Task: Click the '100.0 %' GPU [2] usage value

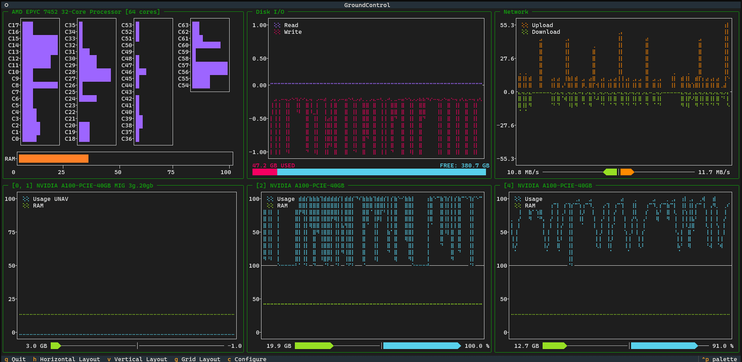Action: pyautogui.click(x=477, y=346)
